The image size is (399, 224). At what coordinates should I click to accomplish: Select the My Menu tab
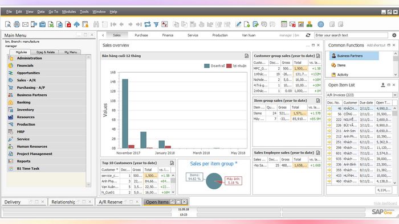tap(71, 52)
